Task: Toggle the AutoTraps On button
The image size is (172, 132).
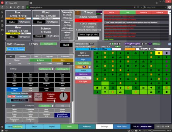Action: click(49, 44)
